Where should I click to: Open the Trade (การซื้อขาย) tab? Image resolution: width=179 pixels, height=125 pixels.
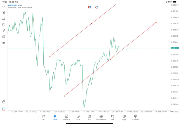click(67, 117)
